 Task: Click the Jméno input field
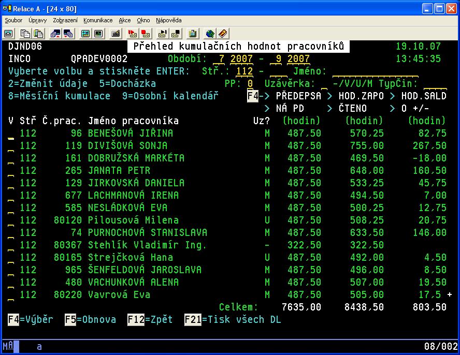pyautogui.click(x=367, y=71)
